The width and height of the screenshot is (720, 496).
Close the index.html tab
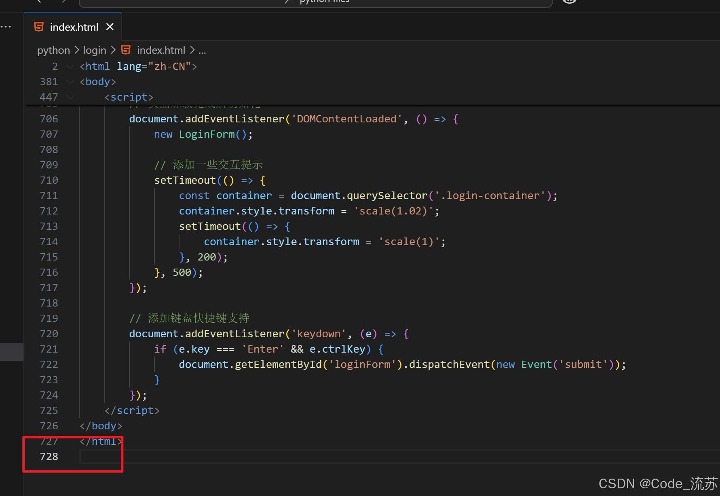[110, 27]
